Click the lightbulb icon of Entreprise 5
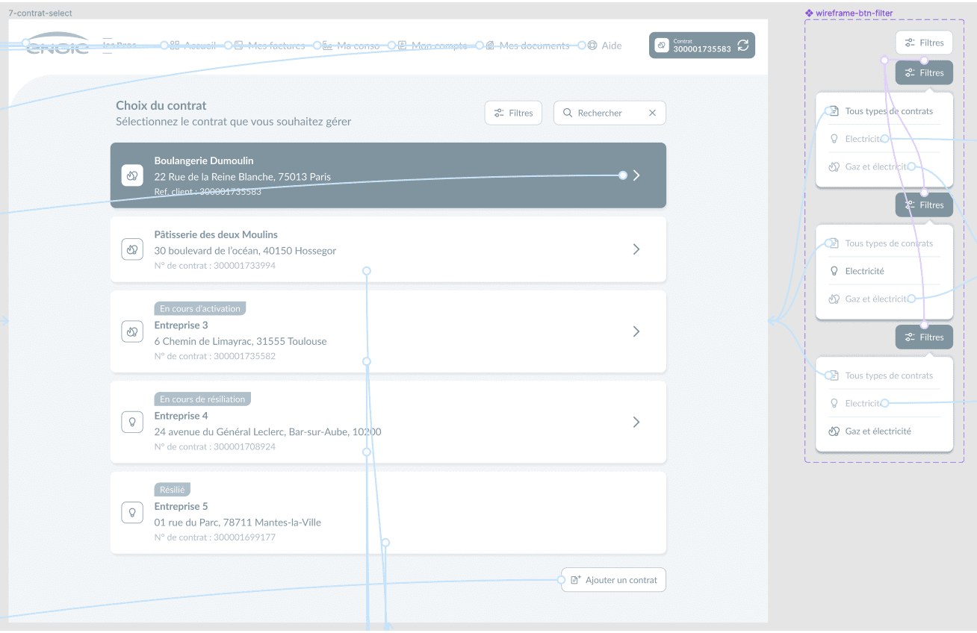Screen dimensions: 977x633 (x=132, y=512)
